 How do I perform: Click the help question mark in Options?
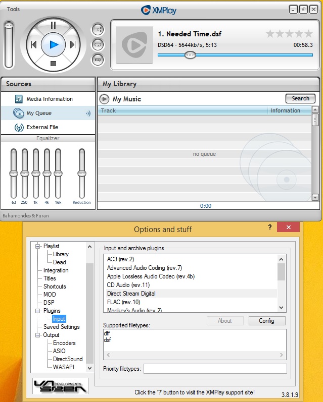[x=270, y=227]
